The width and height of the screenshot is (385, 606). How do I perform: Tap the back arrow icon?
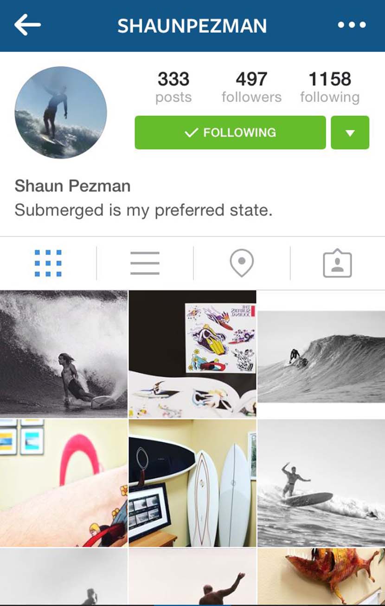pos(27,25)
